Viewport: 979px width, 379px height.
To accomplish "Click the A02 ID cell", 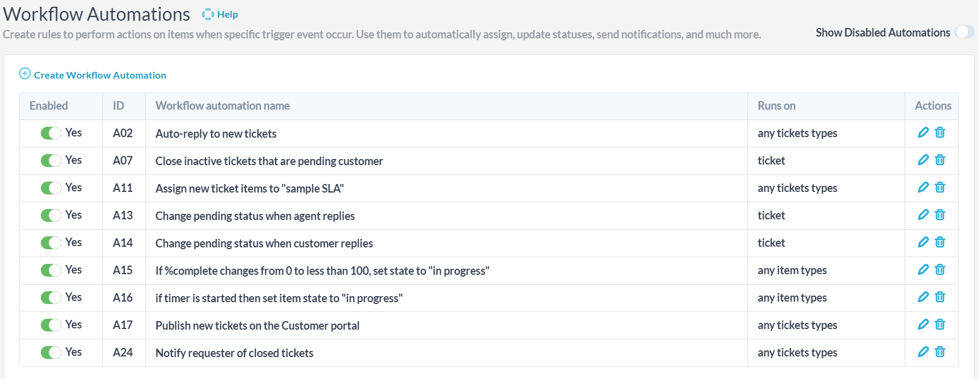I will [x=123, y=133].
